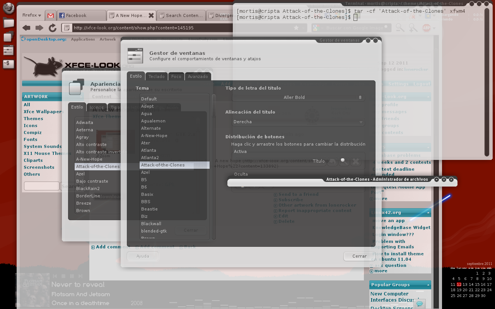This screenshot has width=495, height=309.
Task: Switch to the Facebook browser tab
Action: 81,15
